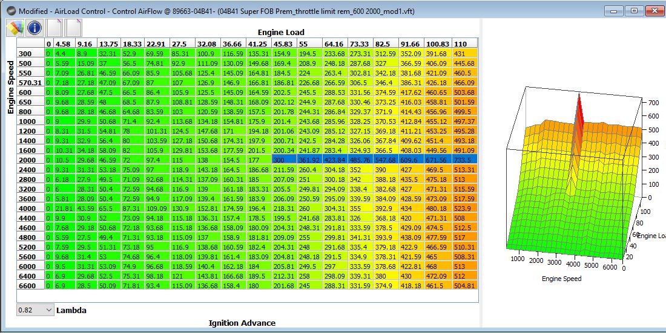Viewport: 666px width, 333px height.
Task: Click the Lambda label text
Action: [x=71, y=311]
